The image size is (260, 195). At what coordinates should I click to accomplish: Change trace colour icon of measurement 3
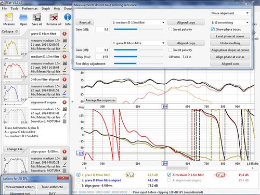tap(64, 93)
